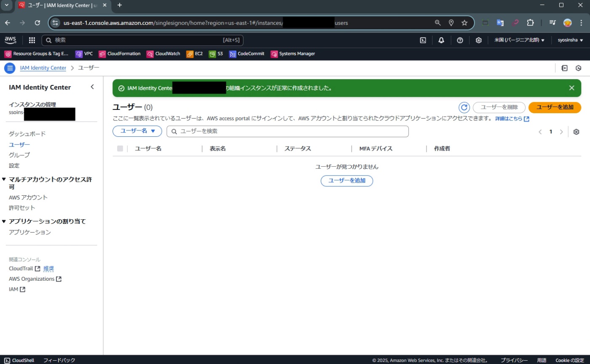Open the region selector 米国 (バージニア北部)
This screenshot has height=364, width=590.
(x=519, y=40)
